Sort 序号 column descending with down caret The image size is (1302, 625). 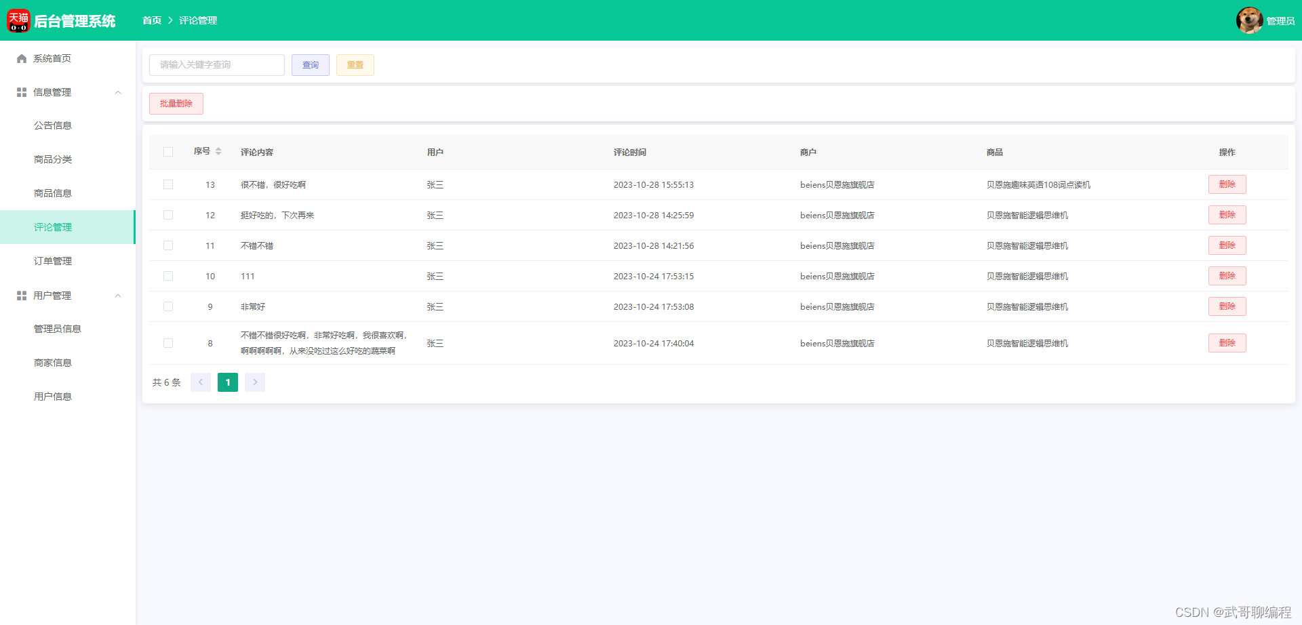coord(219,155)
